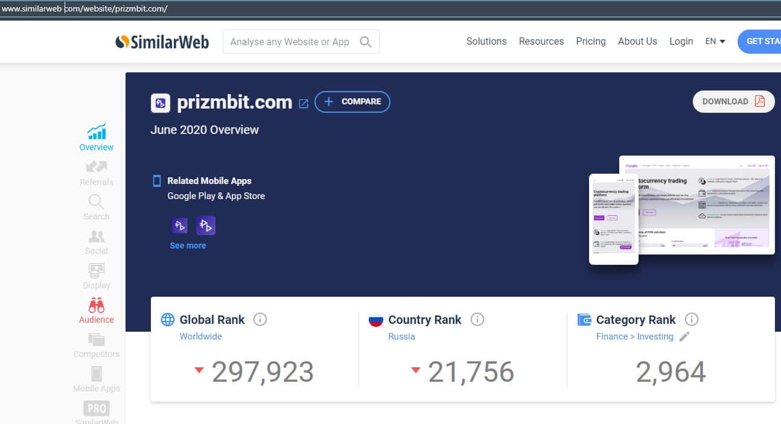The image size is (781, 424).
Task: Open the Competitors sidebar section
Action: (97, 345)
